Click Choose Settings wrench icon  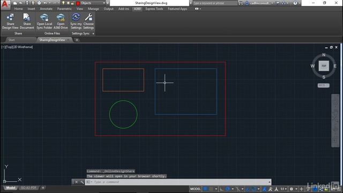(88, 17)
